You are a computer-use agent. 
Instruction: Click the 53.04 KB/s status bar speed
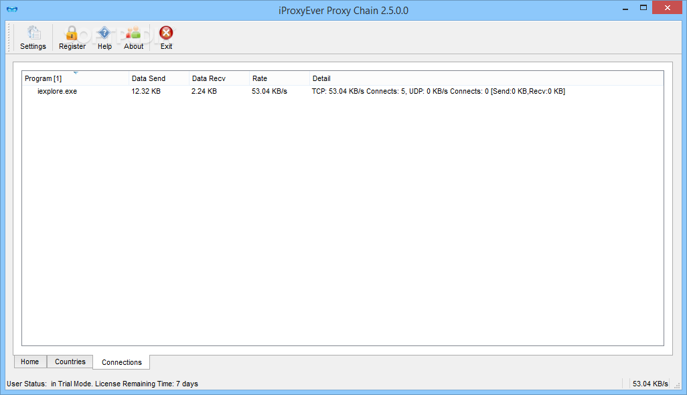[x=650, y=384]
